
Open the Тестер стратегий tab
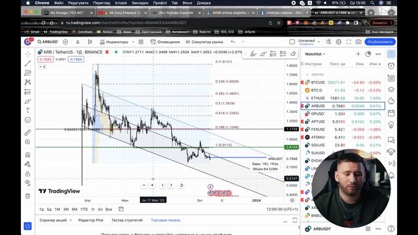click(x=127, y=220)
